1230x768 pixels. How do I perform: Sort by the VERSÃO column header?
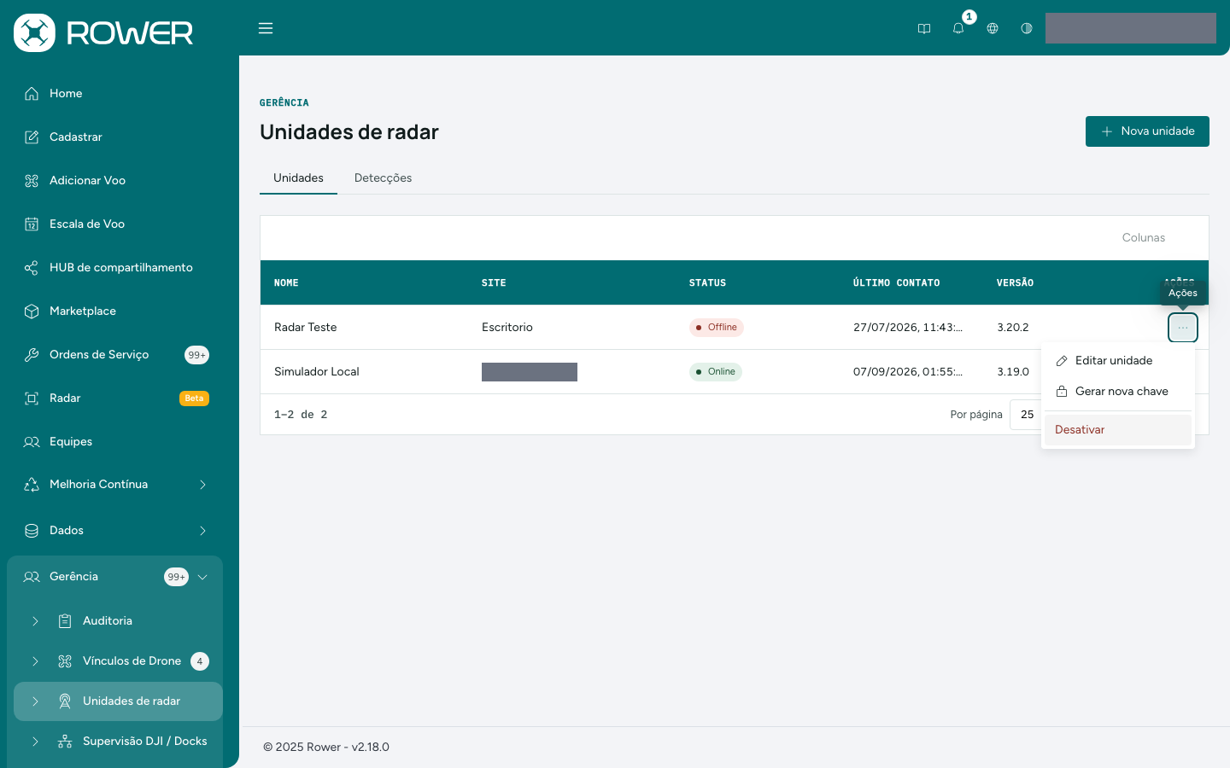click(1015, 283)
